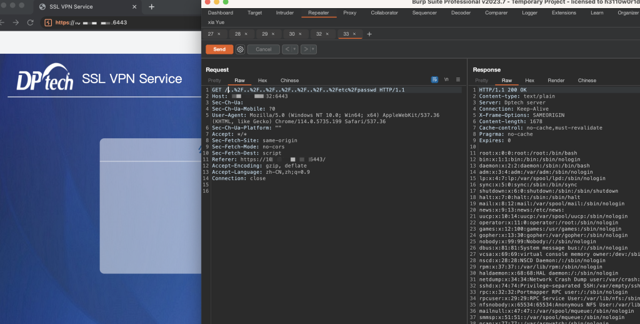Open the Dashboard tab
640x324 pixels.
pos(221,13)
